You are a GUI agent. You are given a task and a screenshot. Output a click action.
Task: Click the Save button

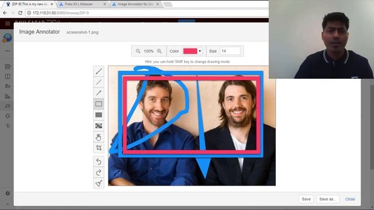coord(306,199)
